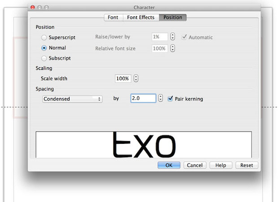Screen dimensions: 278x202
Task: Click the Raise/lower by stepper
Action: coord(173,37)
